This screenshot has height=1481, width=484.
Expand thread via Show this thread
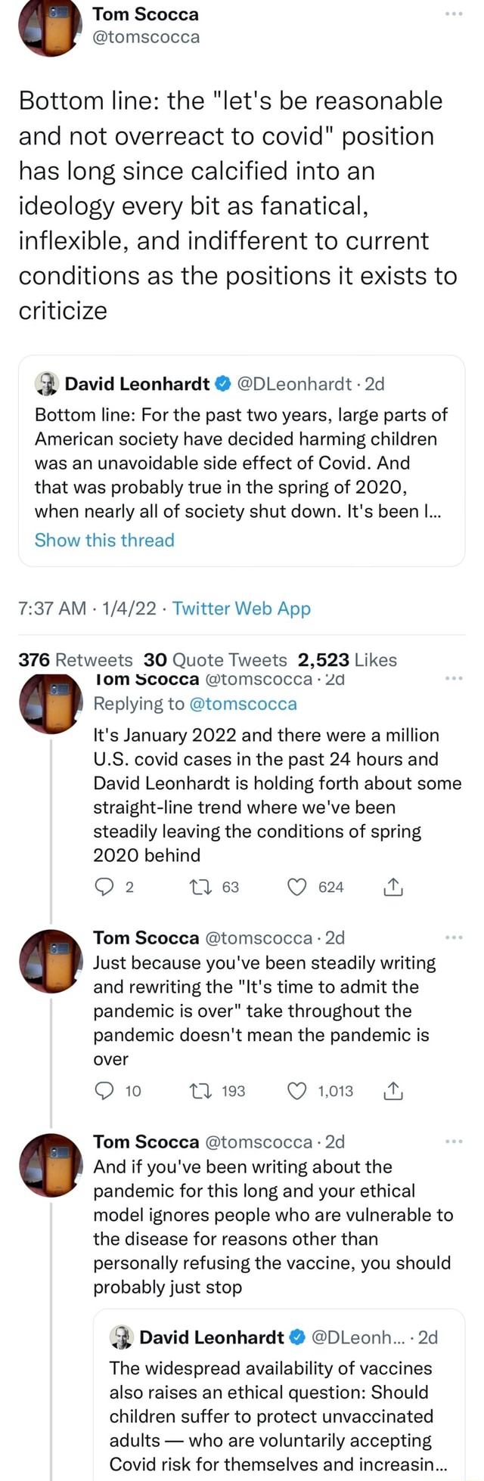coord(104,541)
